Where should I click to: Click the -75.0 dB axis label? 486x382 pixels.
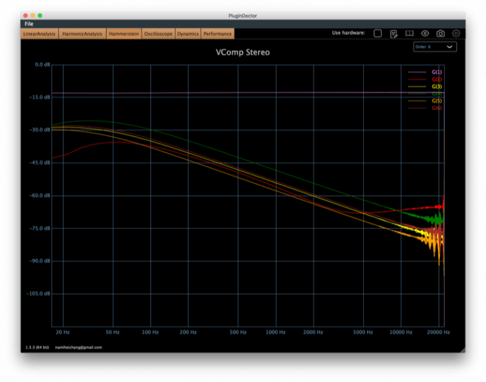(40, 228)
